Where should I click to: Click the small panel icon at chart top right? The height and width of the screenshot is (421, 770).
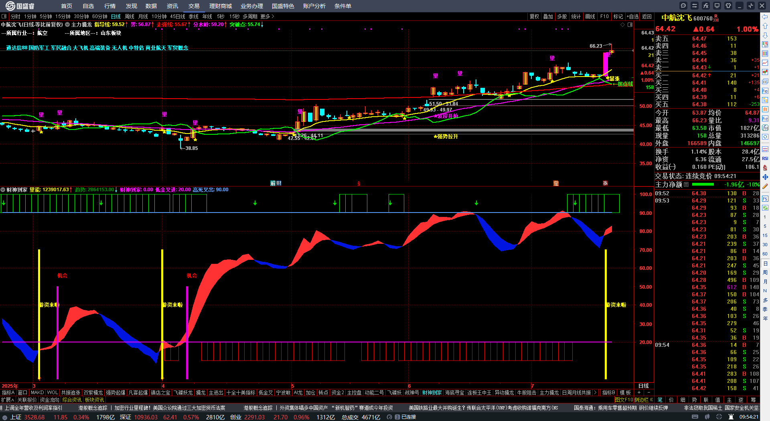point(630,24)
